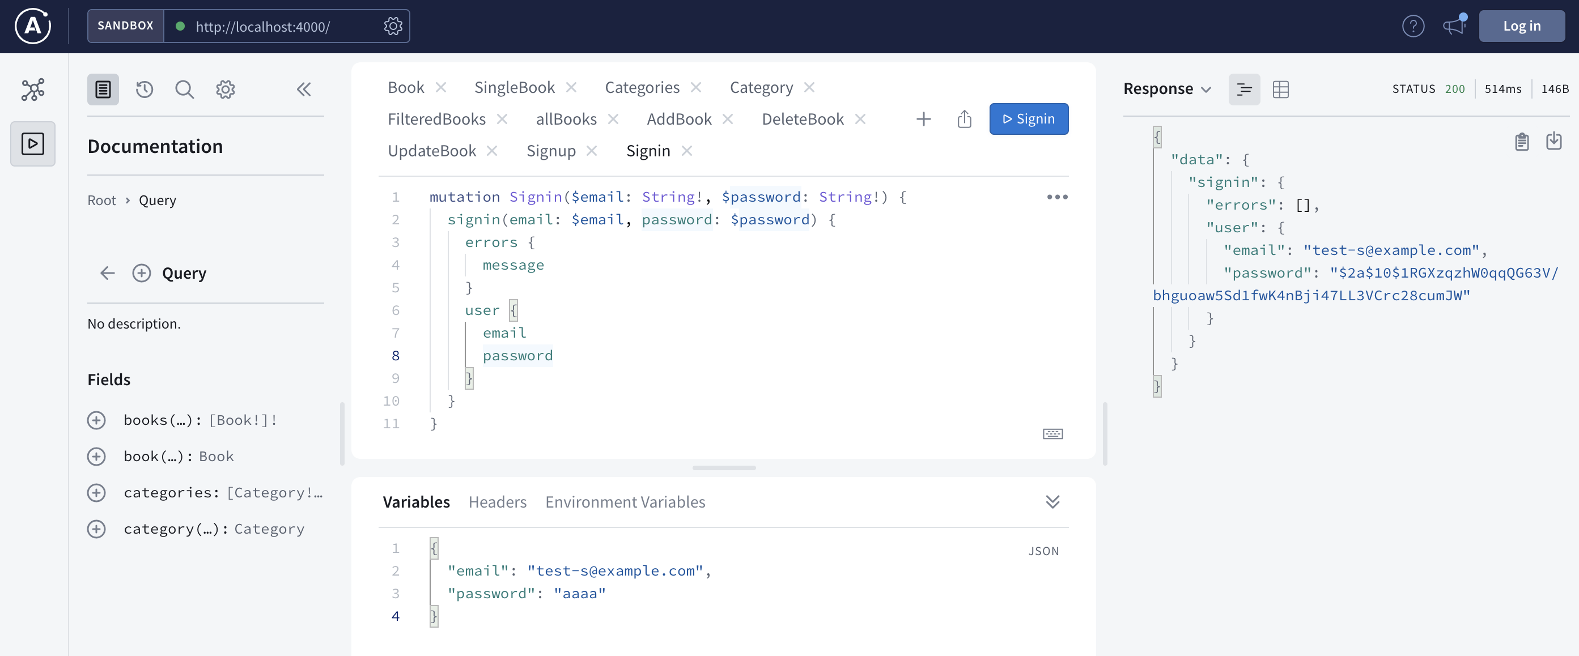The height and width of the screenshot is (656, 1579).
Task: Add the books field plus icon
Action: pos(96,420)
